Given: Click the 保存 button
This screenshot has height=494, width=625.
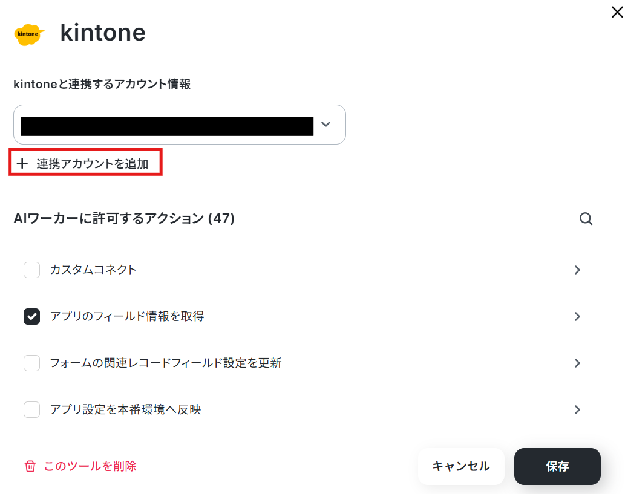Looking at the screenshot, I should click(x=557, y=467).
